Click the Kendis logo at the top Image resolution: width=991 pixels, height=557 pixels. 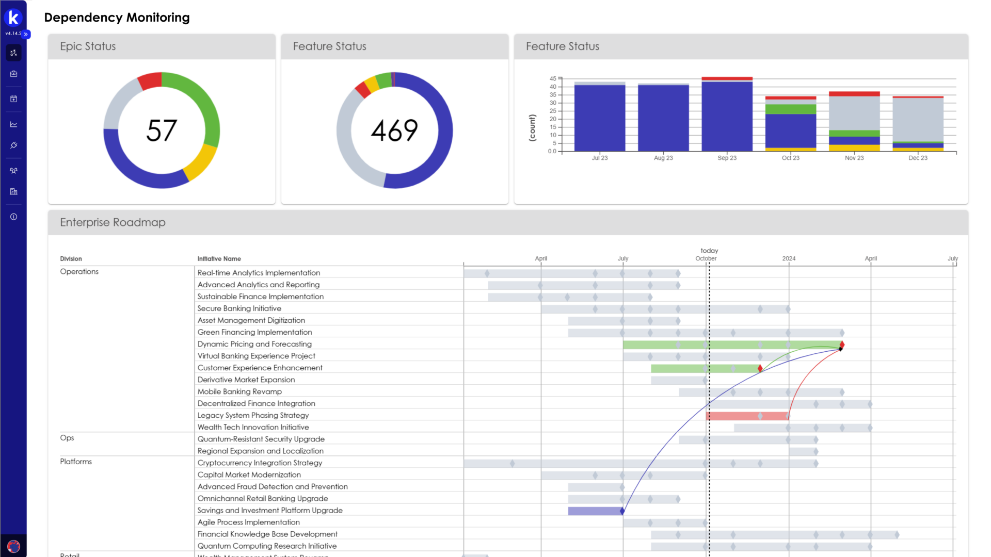pos(14,17)
